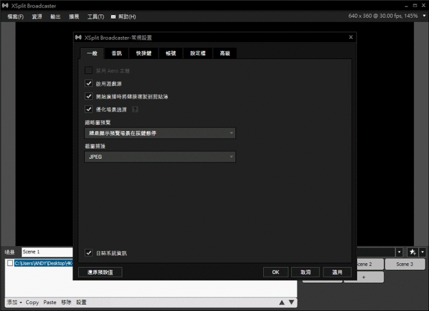Toggle the 優化場景過渡 checkbox
The height and width of the screenshot is (311, 429).
pos(88,109)
